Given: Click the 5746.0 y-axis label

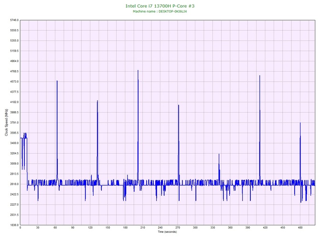Looking at the screenshot, I should (14, 20).
